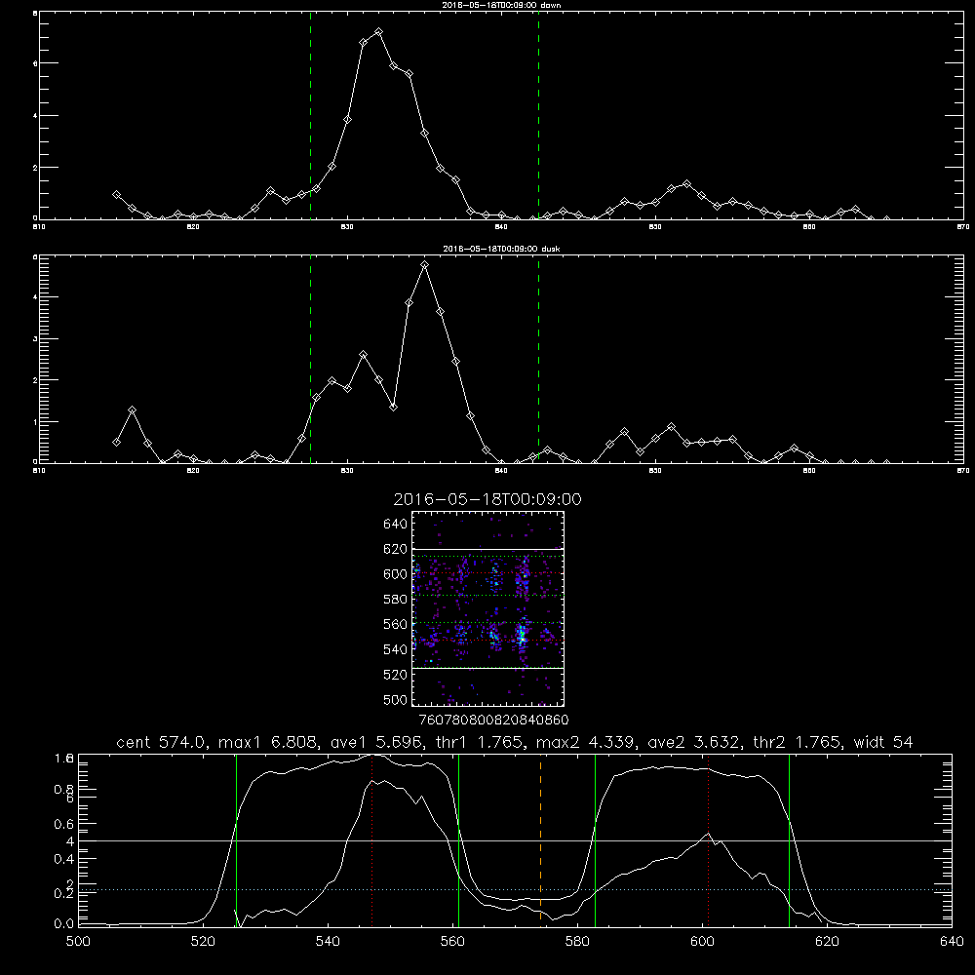
Task: Select the 'widt 54' value
Action: click(883, 742)
